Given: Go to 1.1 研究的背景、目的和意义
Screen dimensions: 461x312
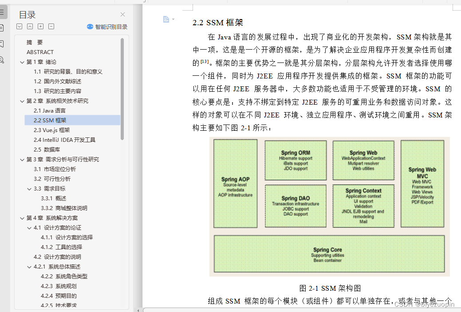Looking at the screenshot, I should [68, 72].
